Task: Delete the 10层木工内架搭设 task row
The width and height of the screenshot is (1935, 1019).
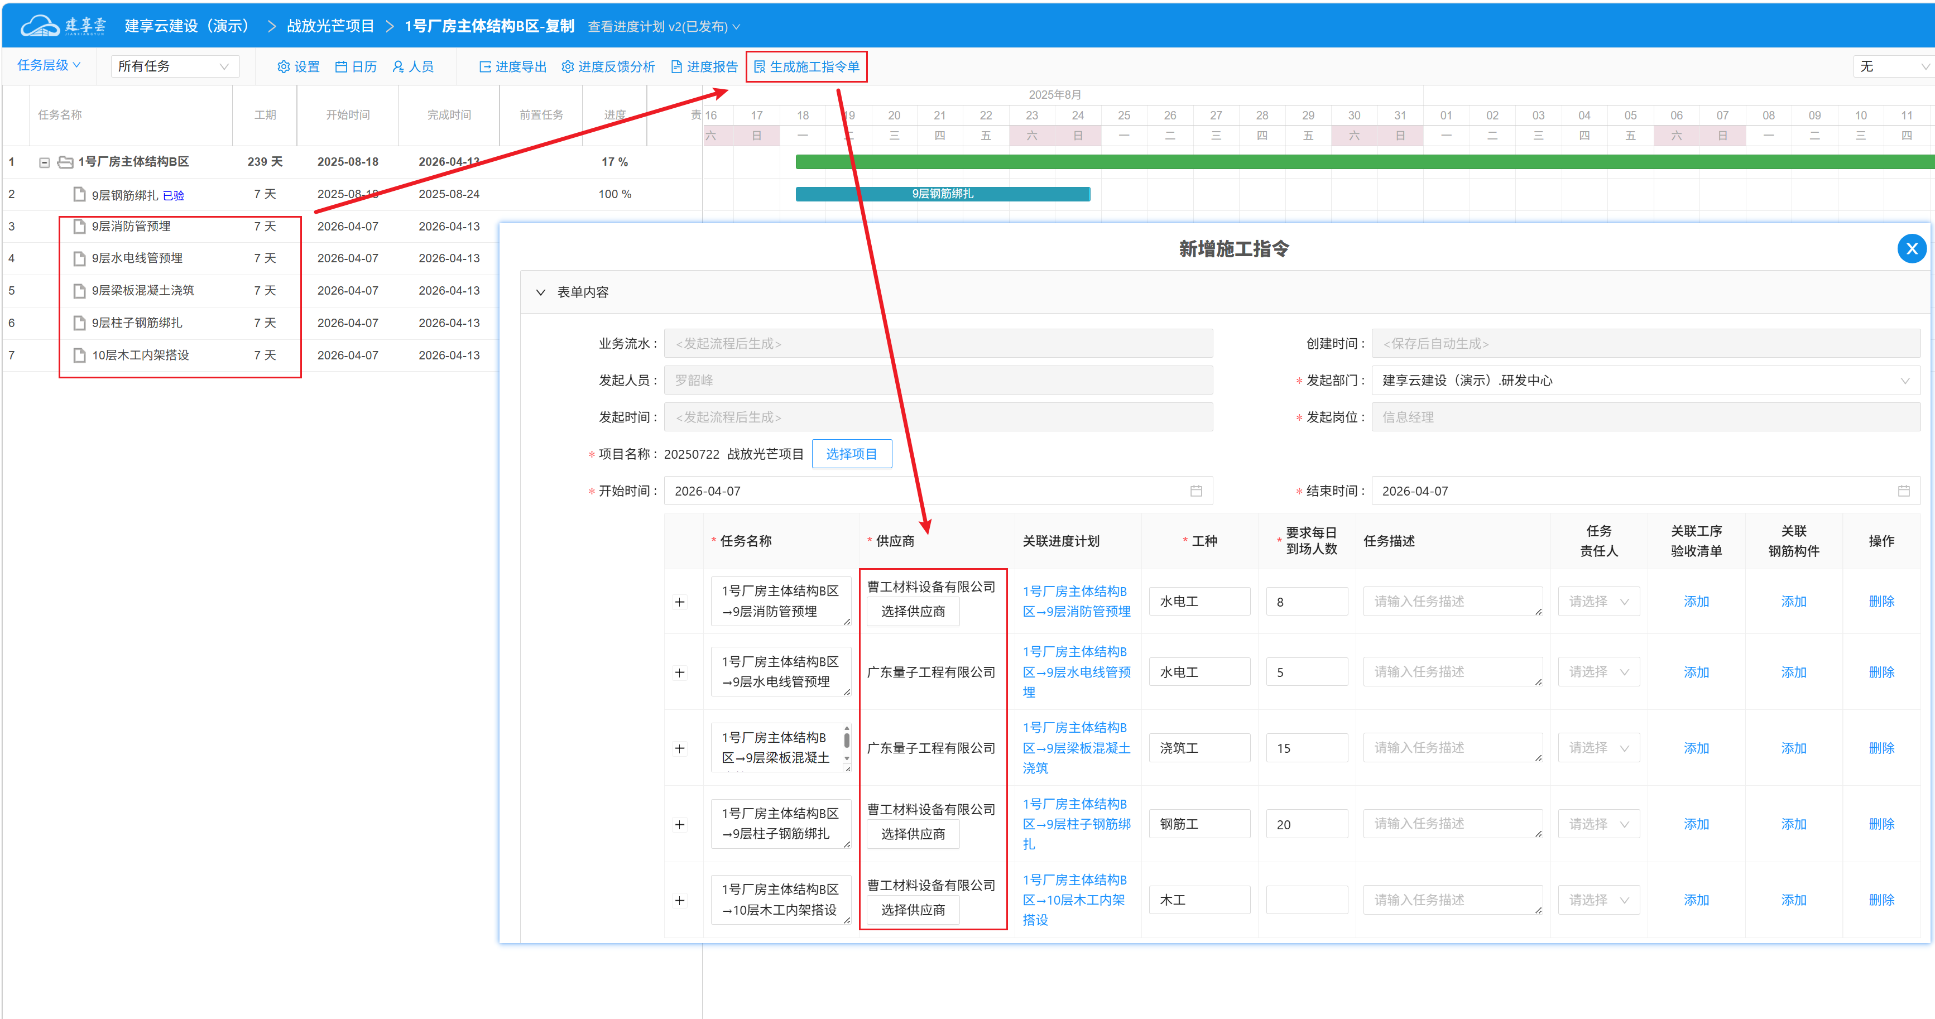Action: click(x=1881, y=900)
